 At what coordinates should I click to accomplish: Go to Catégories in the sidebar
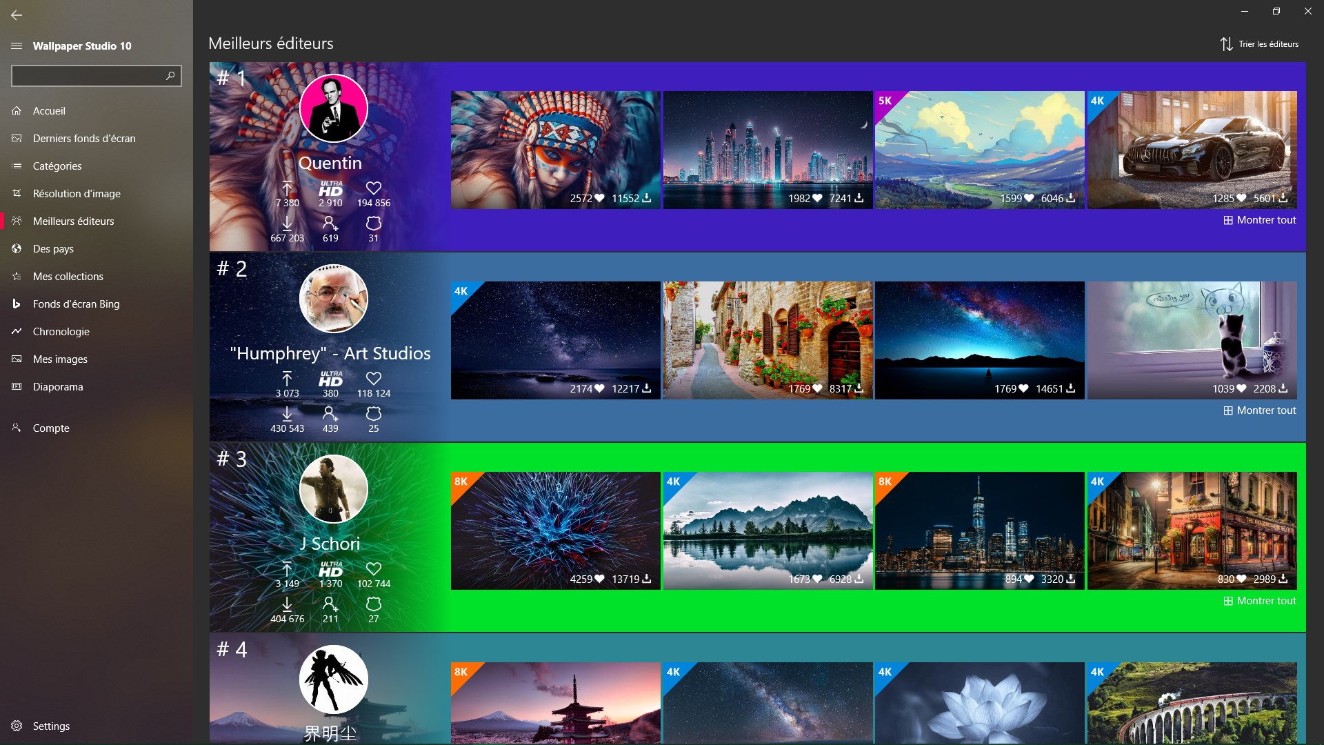(x=57, y=166)
